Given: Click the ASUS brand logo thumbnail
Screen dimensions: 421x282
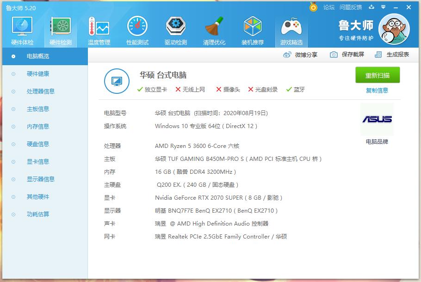Looking at the screenshot, I should tap(377, 119).
